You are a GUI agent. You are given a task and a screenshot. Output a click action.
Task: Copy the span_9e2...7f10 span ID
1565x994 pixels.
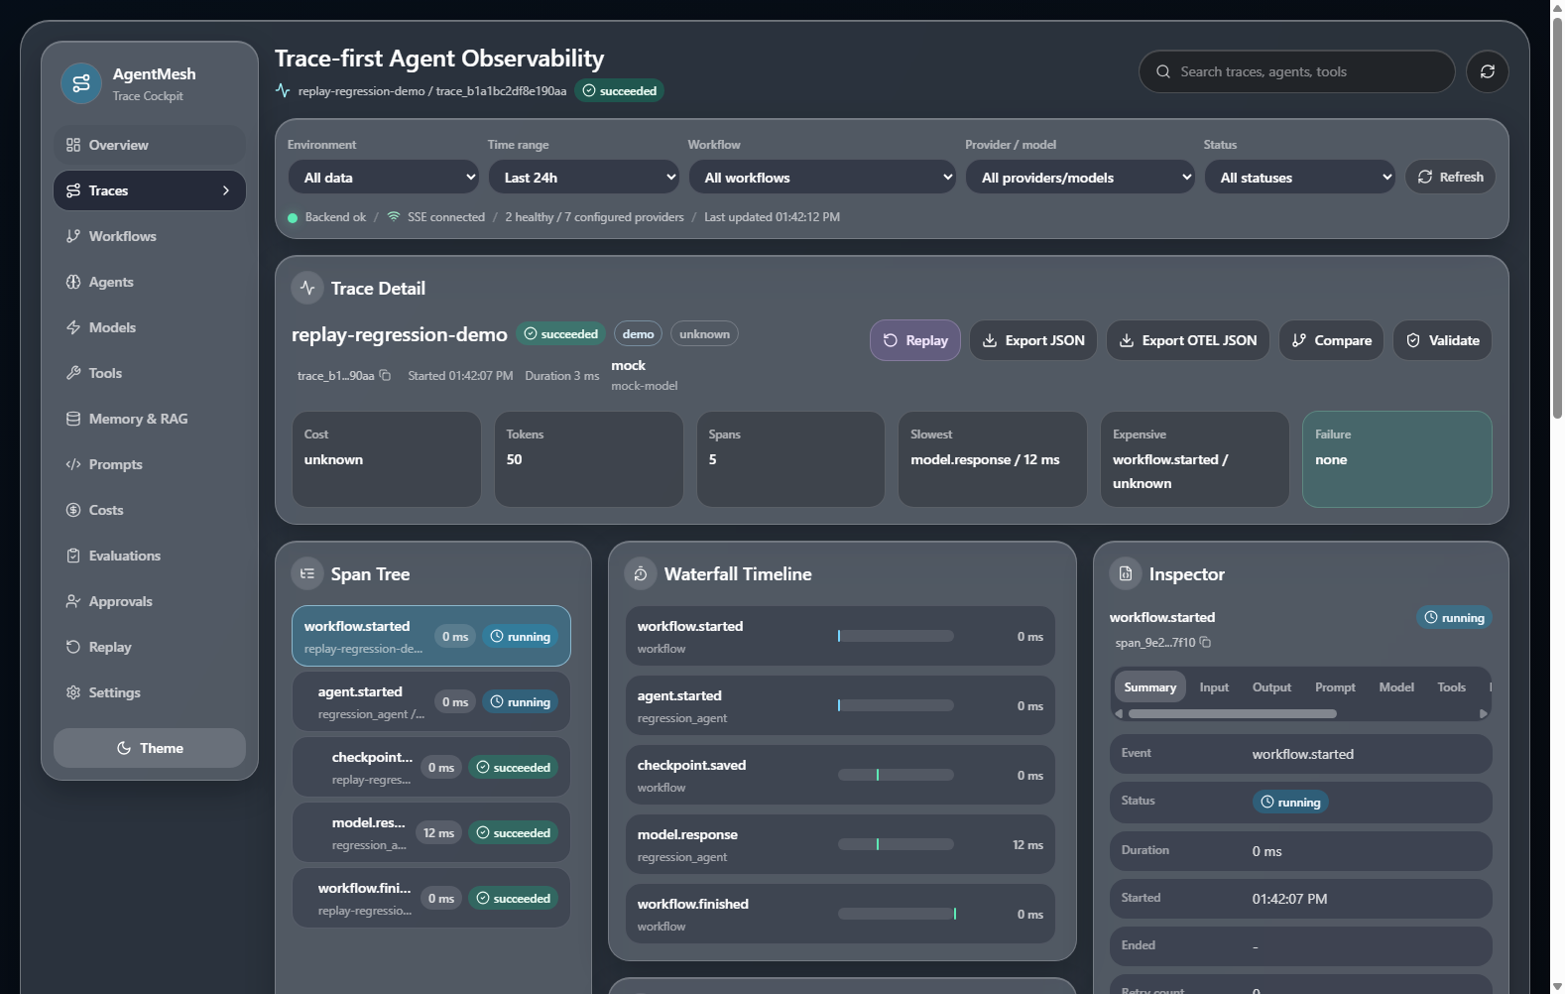pos(1205,642)
